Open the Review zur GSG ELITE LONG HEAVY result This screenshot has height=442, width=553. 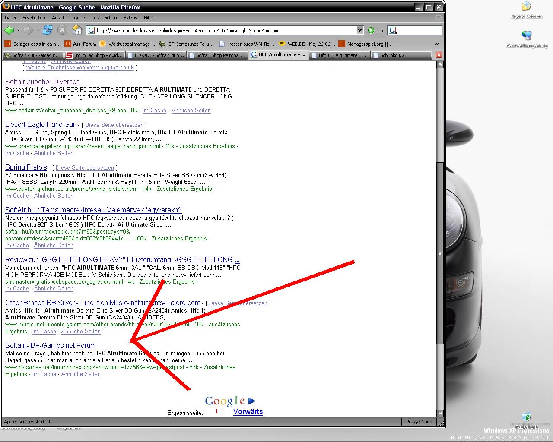(122, 259)
